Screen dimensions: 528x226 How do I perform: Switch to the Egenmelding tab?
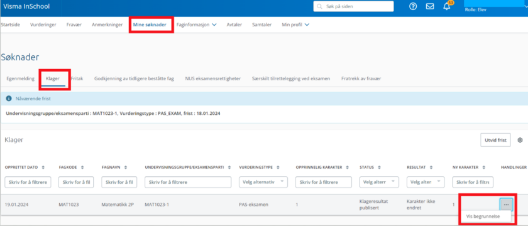[21, 78]
